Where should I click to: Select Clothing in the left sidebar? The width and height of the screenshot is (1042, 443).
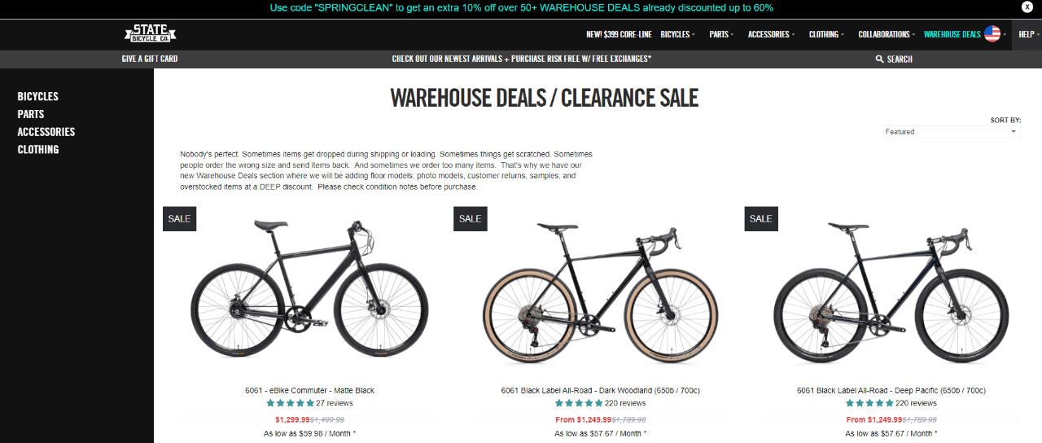pos(38,150)
